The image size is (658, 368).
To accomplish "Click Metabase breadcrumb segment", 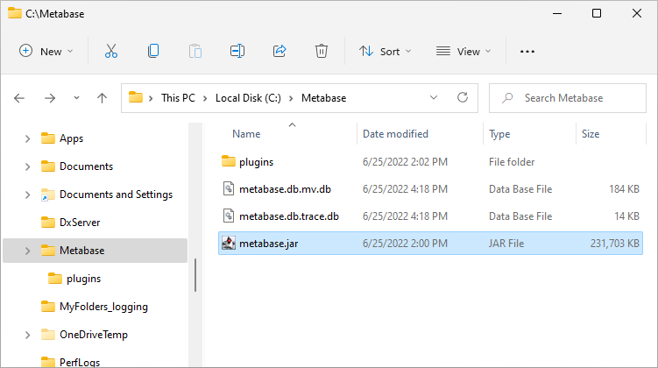I will (x=323, y=98).
